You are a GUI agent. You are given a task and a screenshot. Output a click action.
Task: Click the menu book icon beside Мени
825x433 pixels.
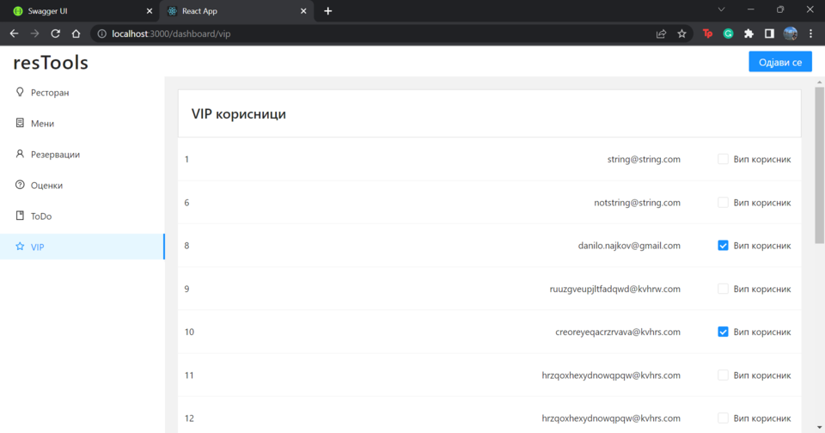click(20, 123)
